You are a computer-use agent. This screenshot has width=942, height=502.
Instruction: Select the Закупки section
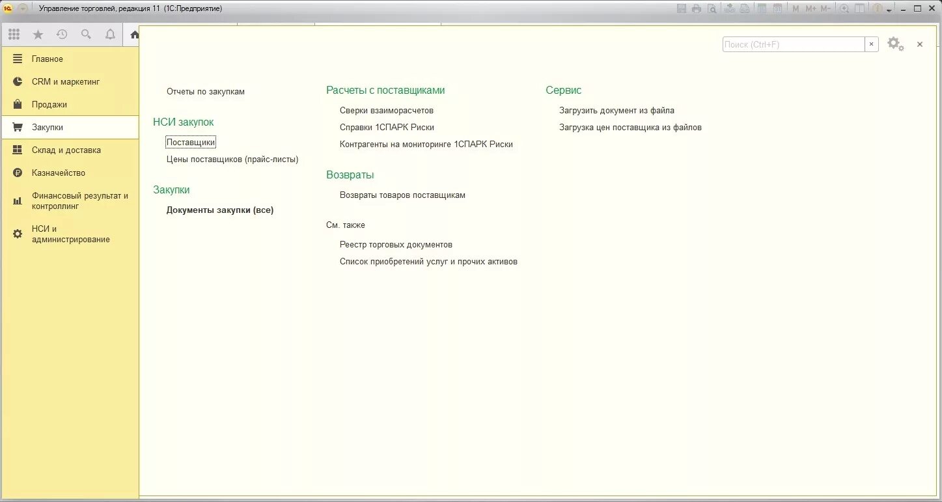click(70, 127)
